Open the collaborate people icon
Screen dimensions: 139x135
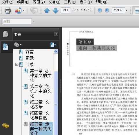point(18,10)
